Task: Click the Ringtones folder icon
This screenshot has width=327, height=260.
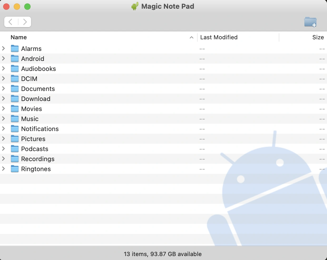Action: [x=15, y=169]
